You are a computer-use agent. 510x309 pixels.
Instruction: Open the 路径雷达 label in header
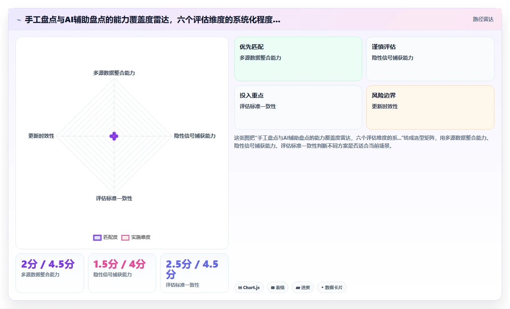pyautogui.click(x=483, y=19)
